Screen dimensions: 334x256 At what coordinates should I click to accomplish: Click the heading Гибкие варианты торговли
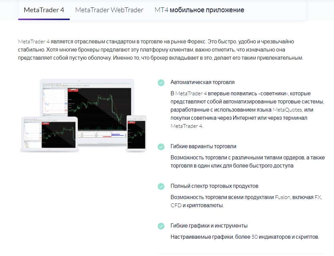[203, 146]
